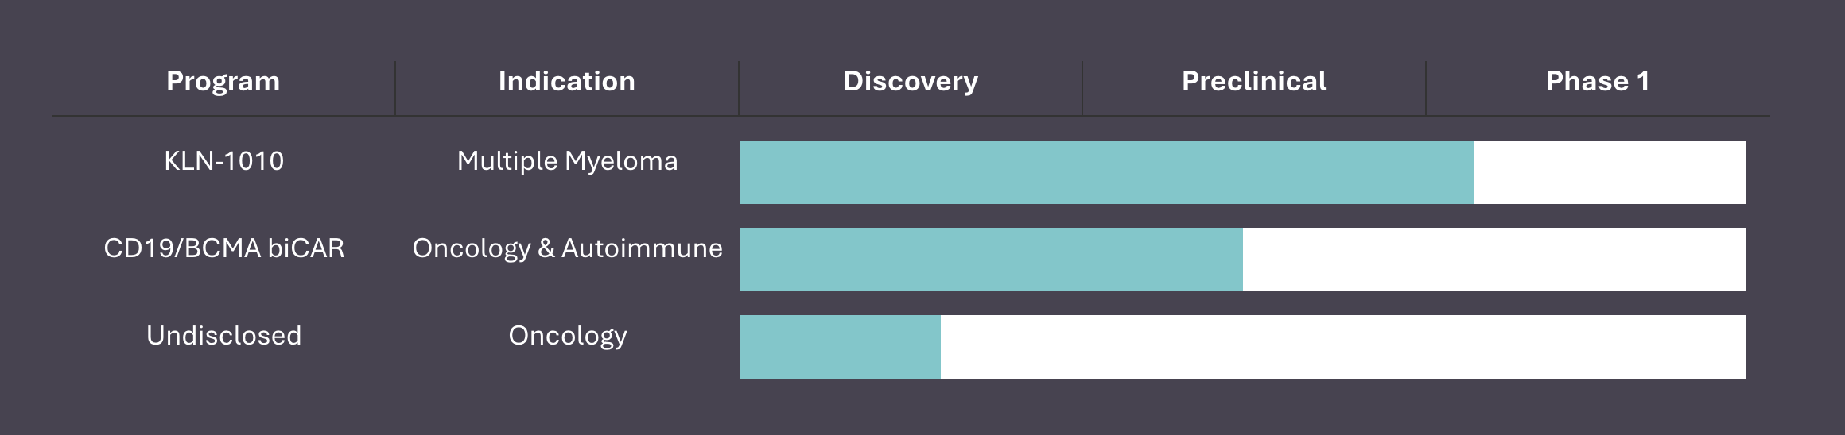Click the Phase 1 stage header
Viewport: 1845px width, 435px height.
pos(1597,82)
